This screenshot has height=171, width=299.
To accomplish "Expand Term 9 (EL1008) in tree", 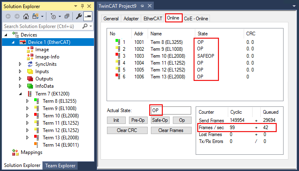I will click(x=27, y=108).
